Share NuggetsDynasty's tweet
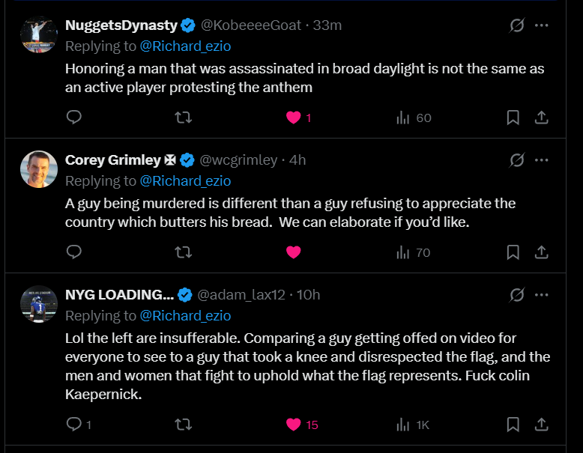 [x=541, y=118]
